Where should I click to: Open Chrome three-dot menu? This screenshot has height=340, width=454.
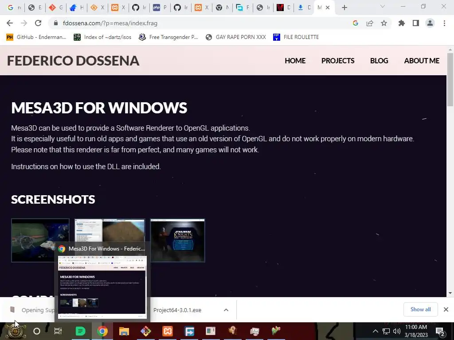pyautogui.click(x=444, y=23)
